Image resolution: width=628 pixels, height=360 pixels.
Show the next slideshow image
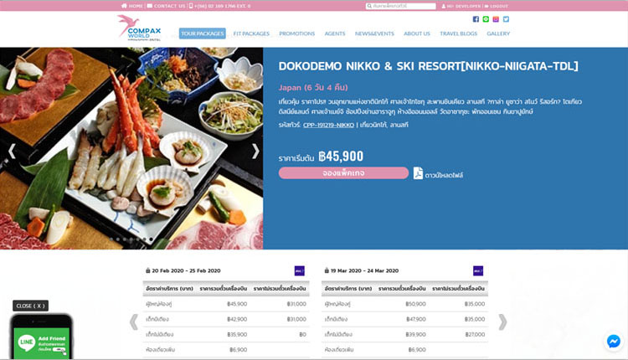[255, 151]
